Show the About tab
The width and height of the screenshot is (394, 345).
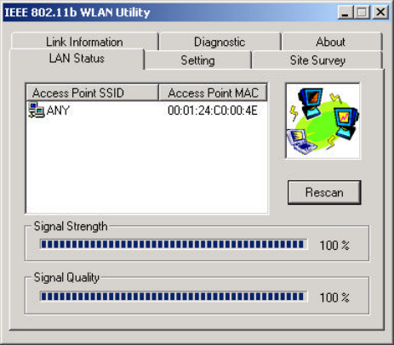[x=331, y=42]
